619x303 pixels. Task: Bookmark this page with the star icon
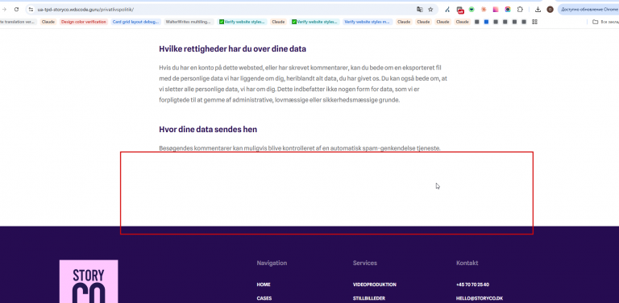click(430, 9)
